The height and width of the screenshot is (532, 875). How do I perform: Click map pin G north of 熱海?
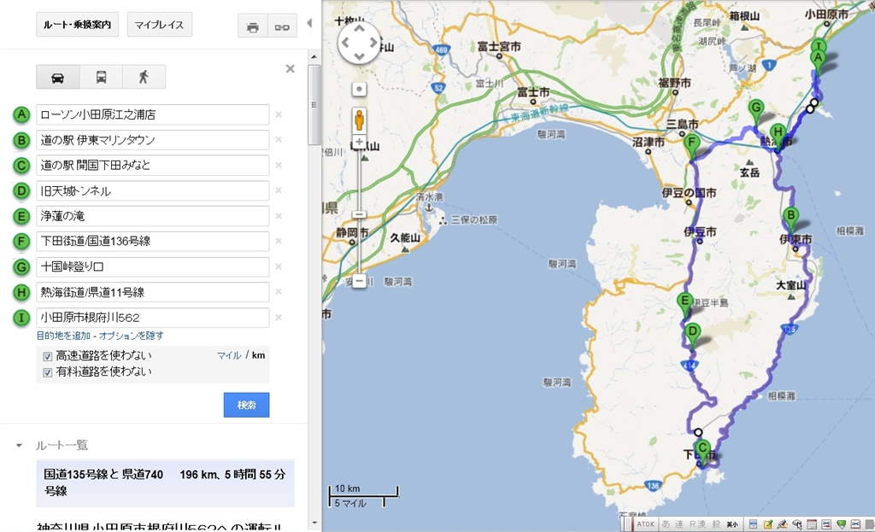[x=756, y=111]
